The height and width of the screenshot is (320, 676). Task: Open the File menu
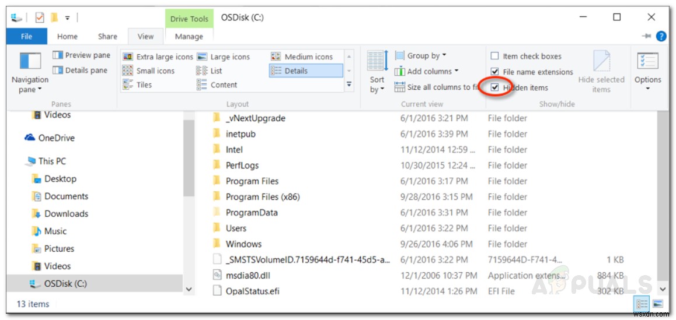(x=27, y=36)
